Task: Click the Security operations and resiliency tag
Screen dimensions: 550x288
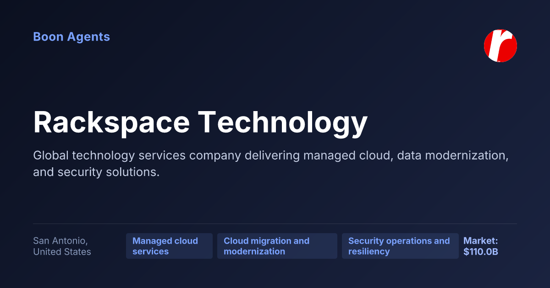Action: (400, 246)
